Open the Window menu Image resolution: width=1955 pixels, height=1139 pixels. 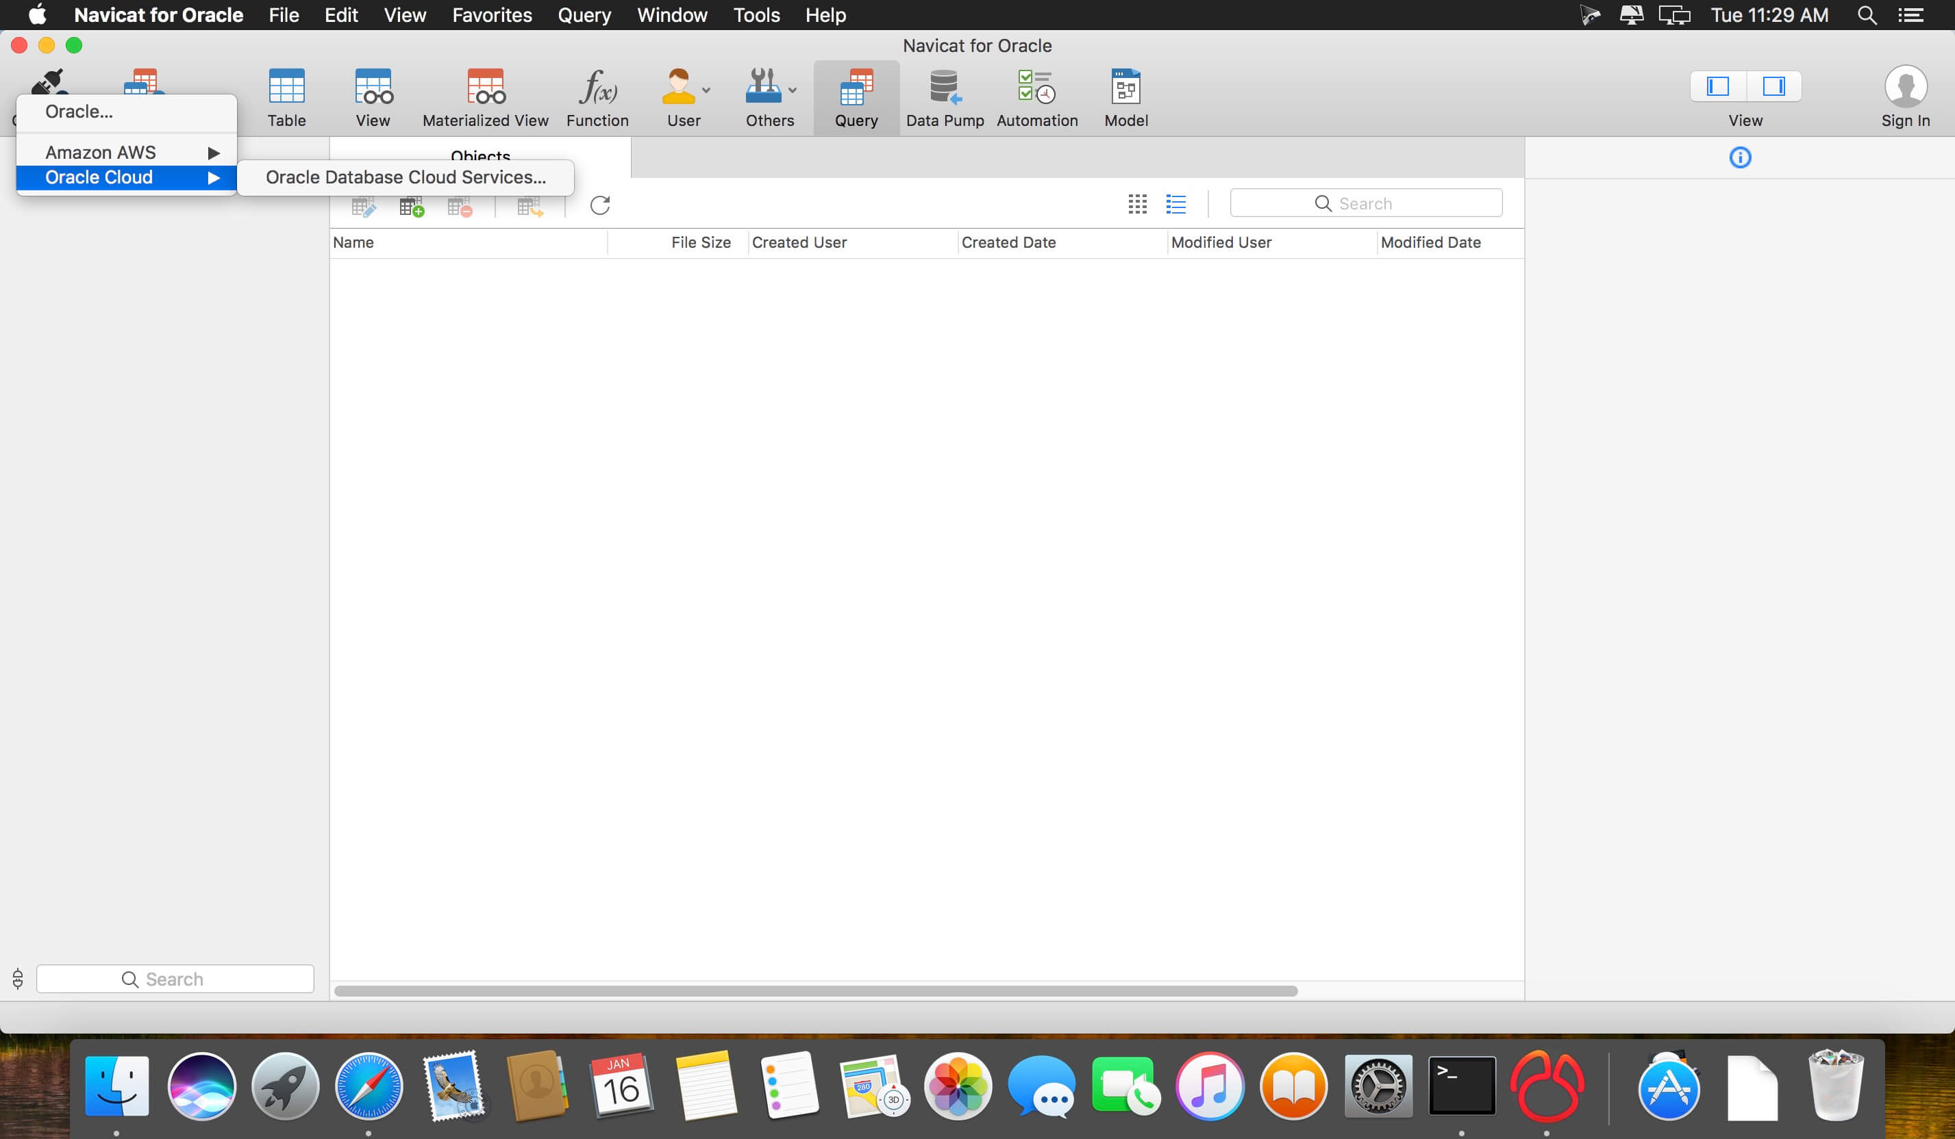coord(672,16)
